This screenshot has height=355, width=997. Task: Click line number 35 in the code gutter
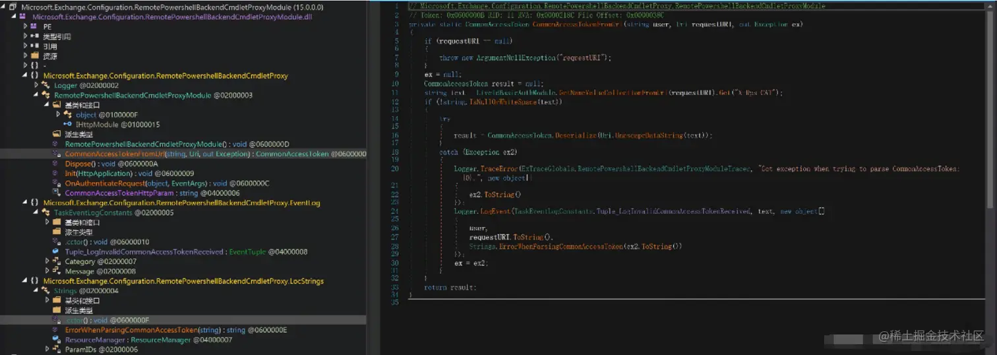pos(396,303)
